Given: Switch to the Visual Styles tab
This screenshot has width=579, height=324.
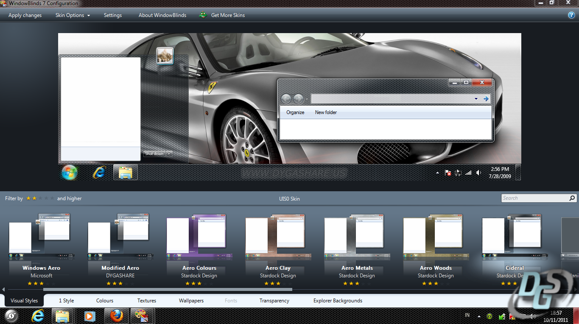Looking at the screenshot, I should 24,301.
